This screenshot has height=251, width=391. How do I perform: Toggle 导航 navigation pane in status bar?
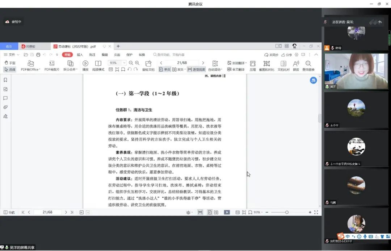[x=9, y=212]
